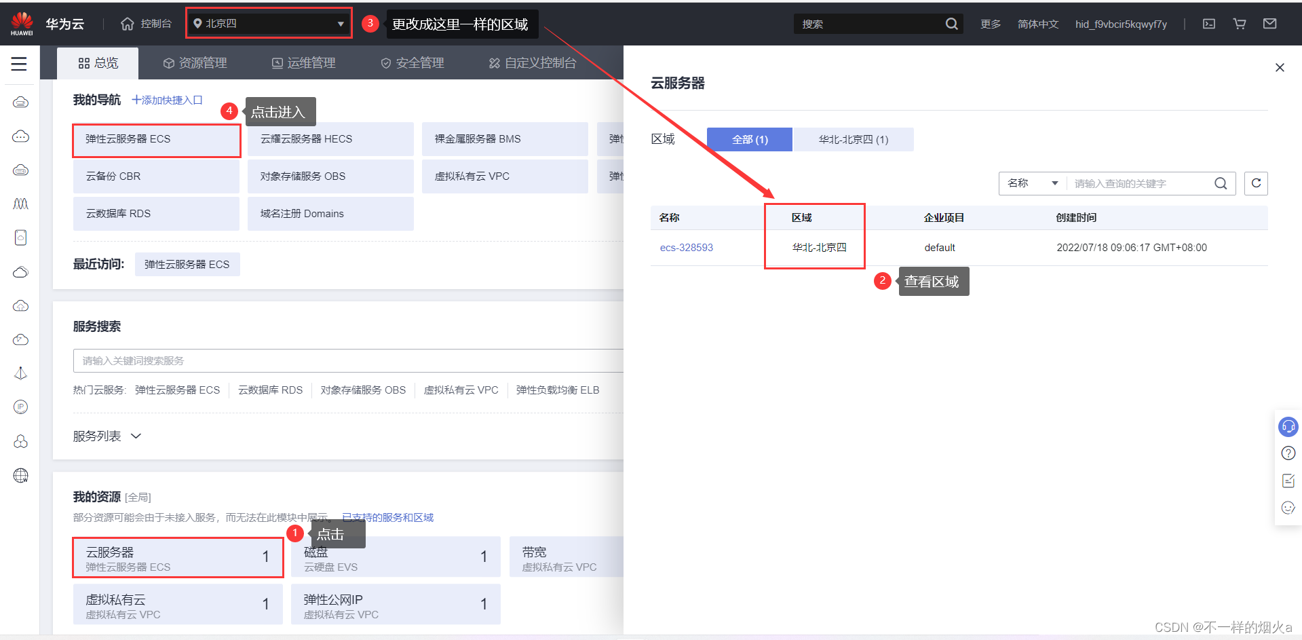Open the 北京四 region dropdown

(x=269, y=24)
